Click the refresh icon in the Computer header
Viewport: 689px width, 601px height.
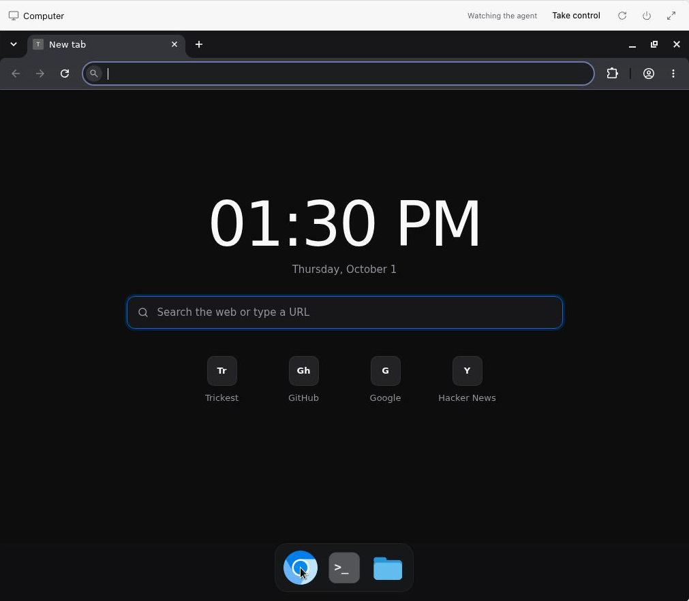coord(622,16)
